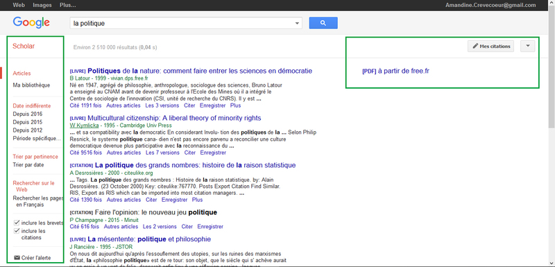Open 'La mésentente: politique et philosophie' title
This screenshot has height=267, width=555.
coord(149,239)
